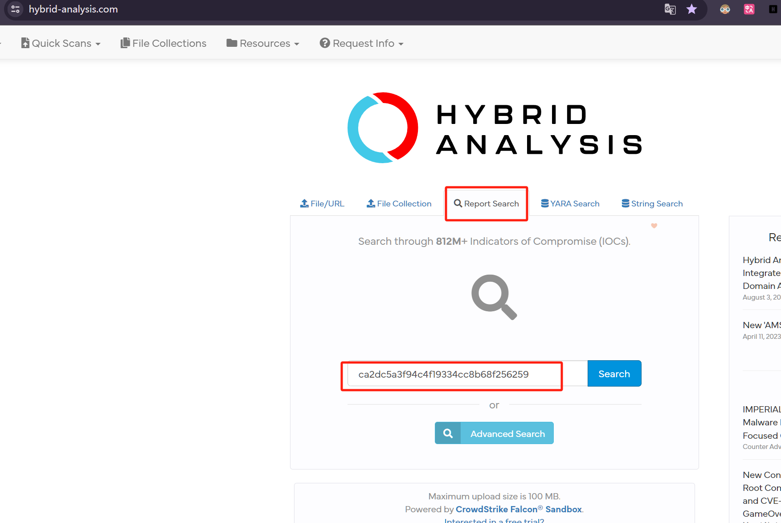Click the bookmark star icon
The height and width of the screenshot is (523, 781).
(x=691, y=9)
